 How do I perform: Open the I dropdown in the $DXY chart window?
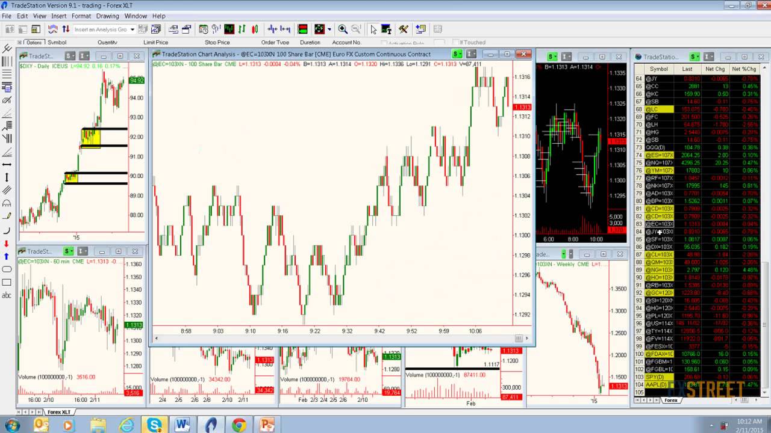pos(84,56)
